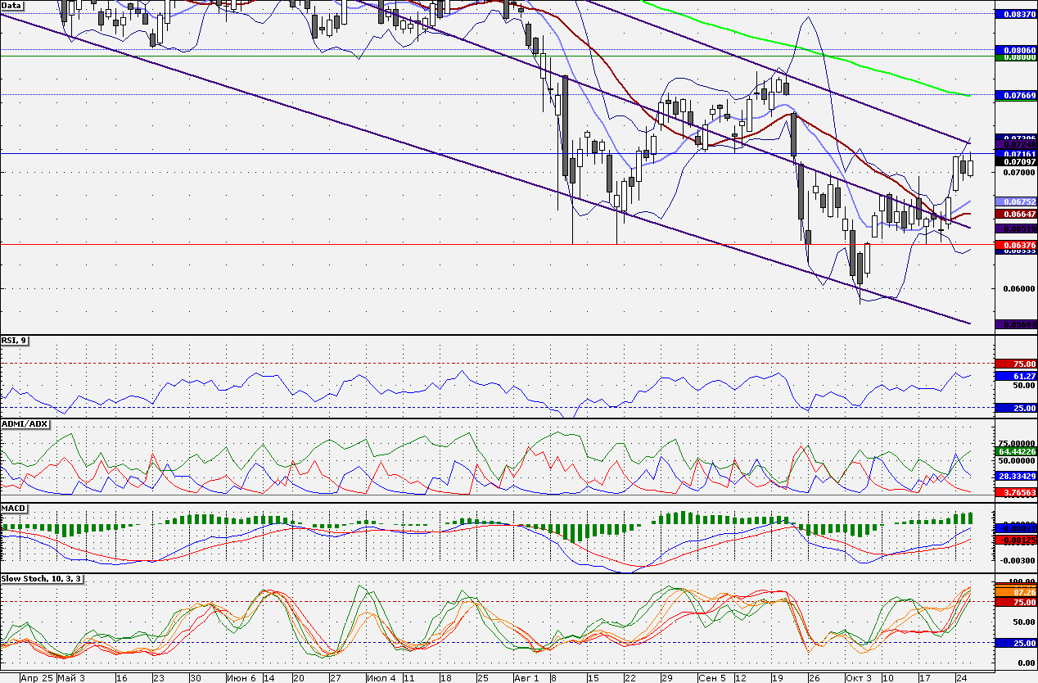Select the green 64.44226 ADX value tag
The width and height of the screenshot is (1038, 683).
coord(1015,451)
